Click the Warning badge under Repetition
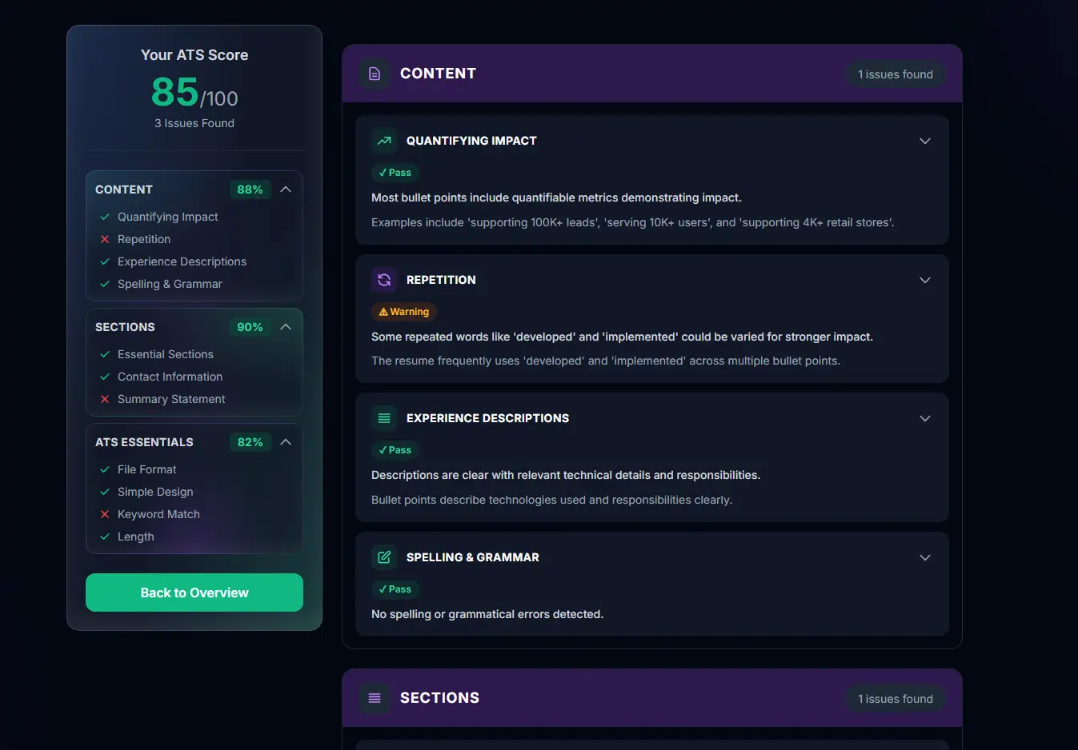 [x=403, y=312]
